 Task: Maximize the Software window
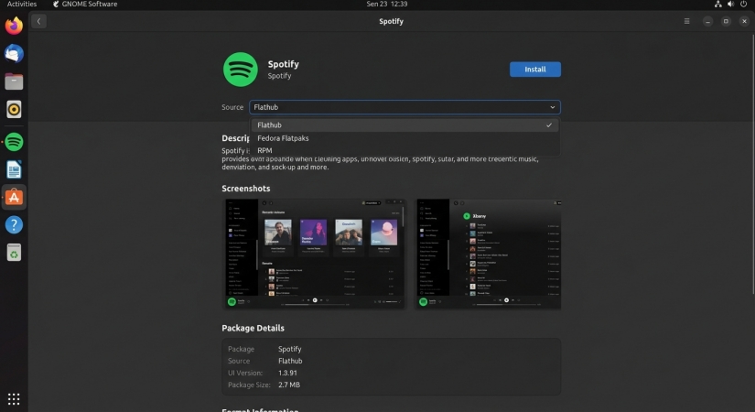(726, 21)
